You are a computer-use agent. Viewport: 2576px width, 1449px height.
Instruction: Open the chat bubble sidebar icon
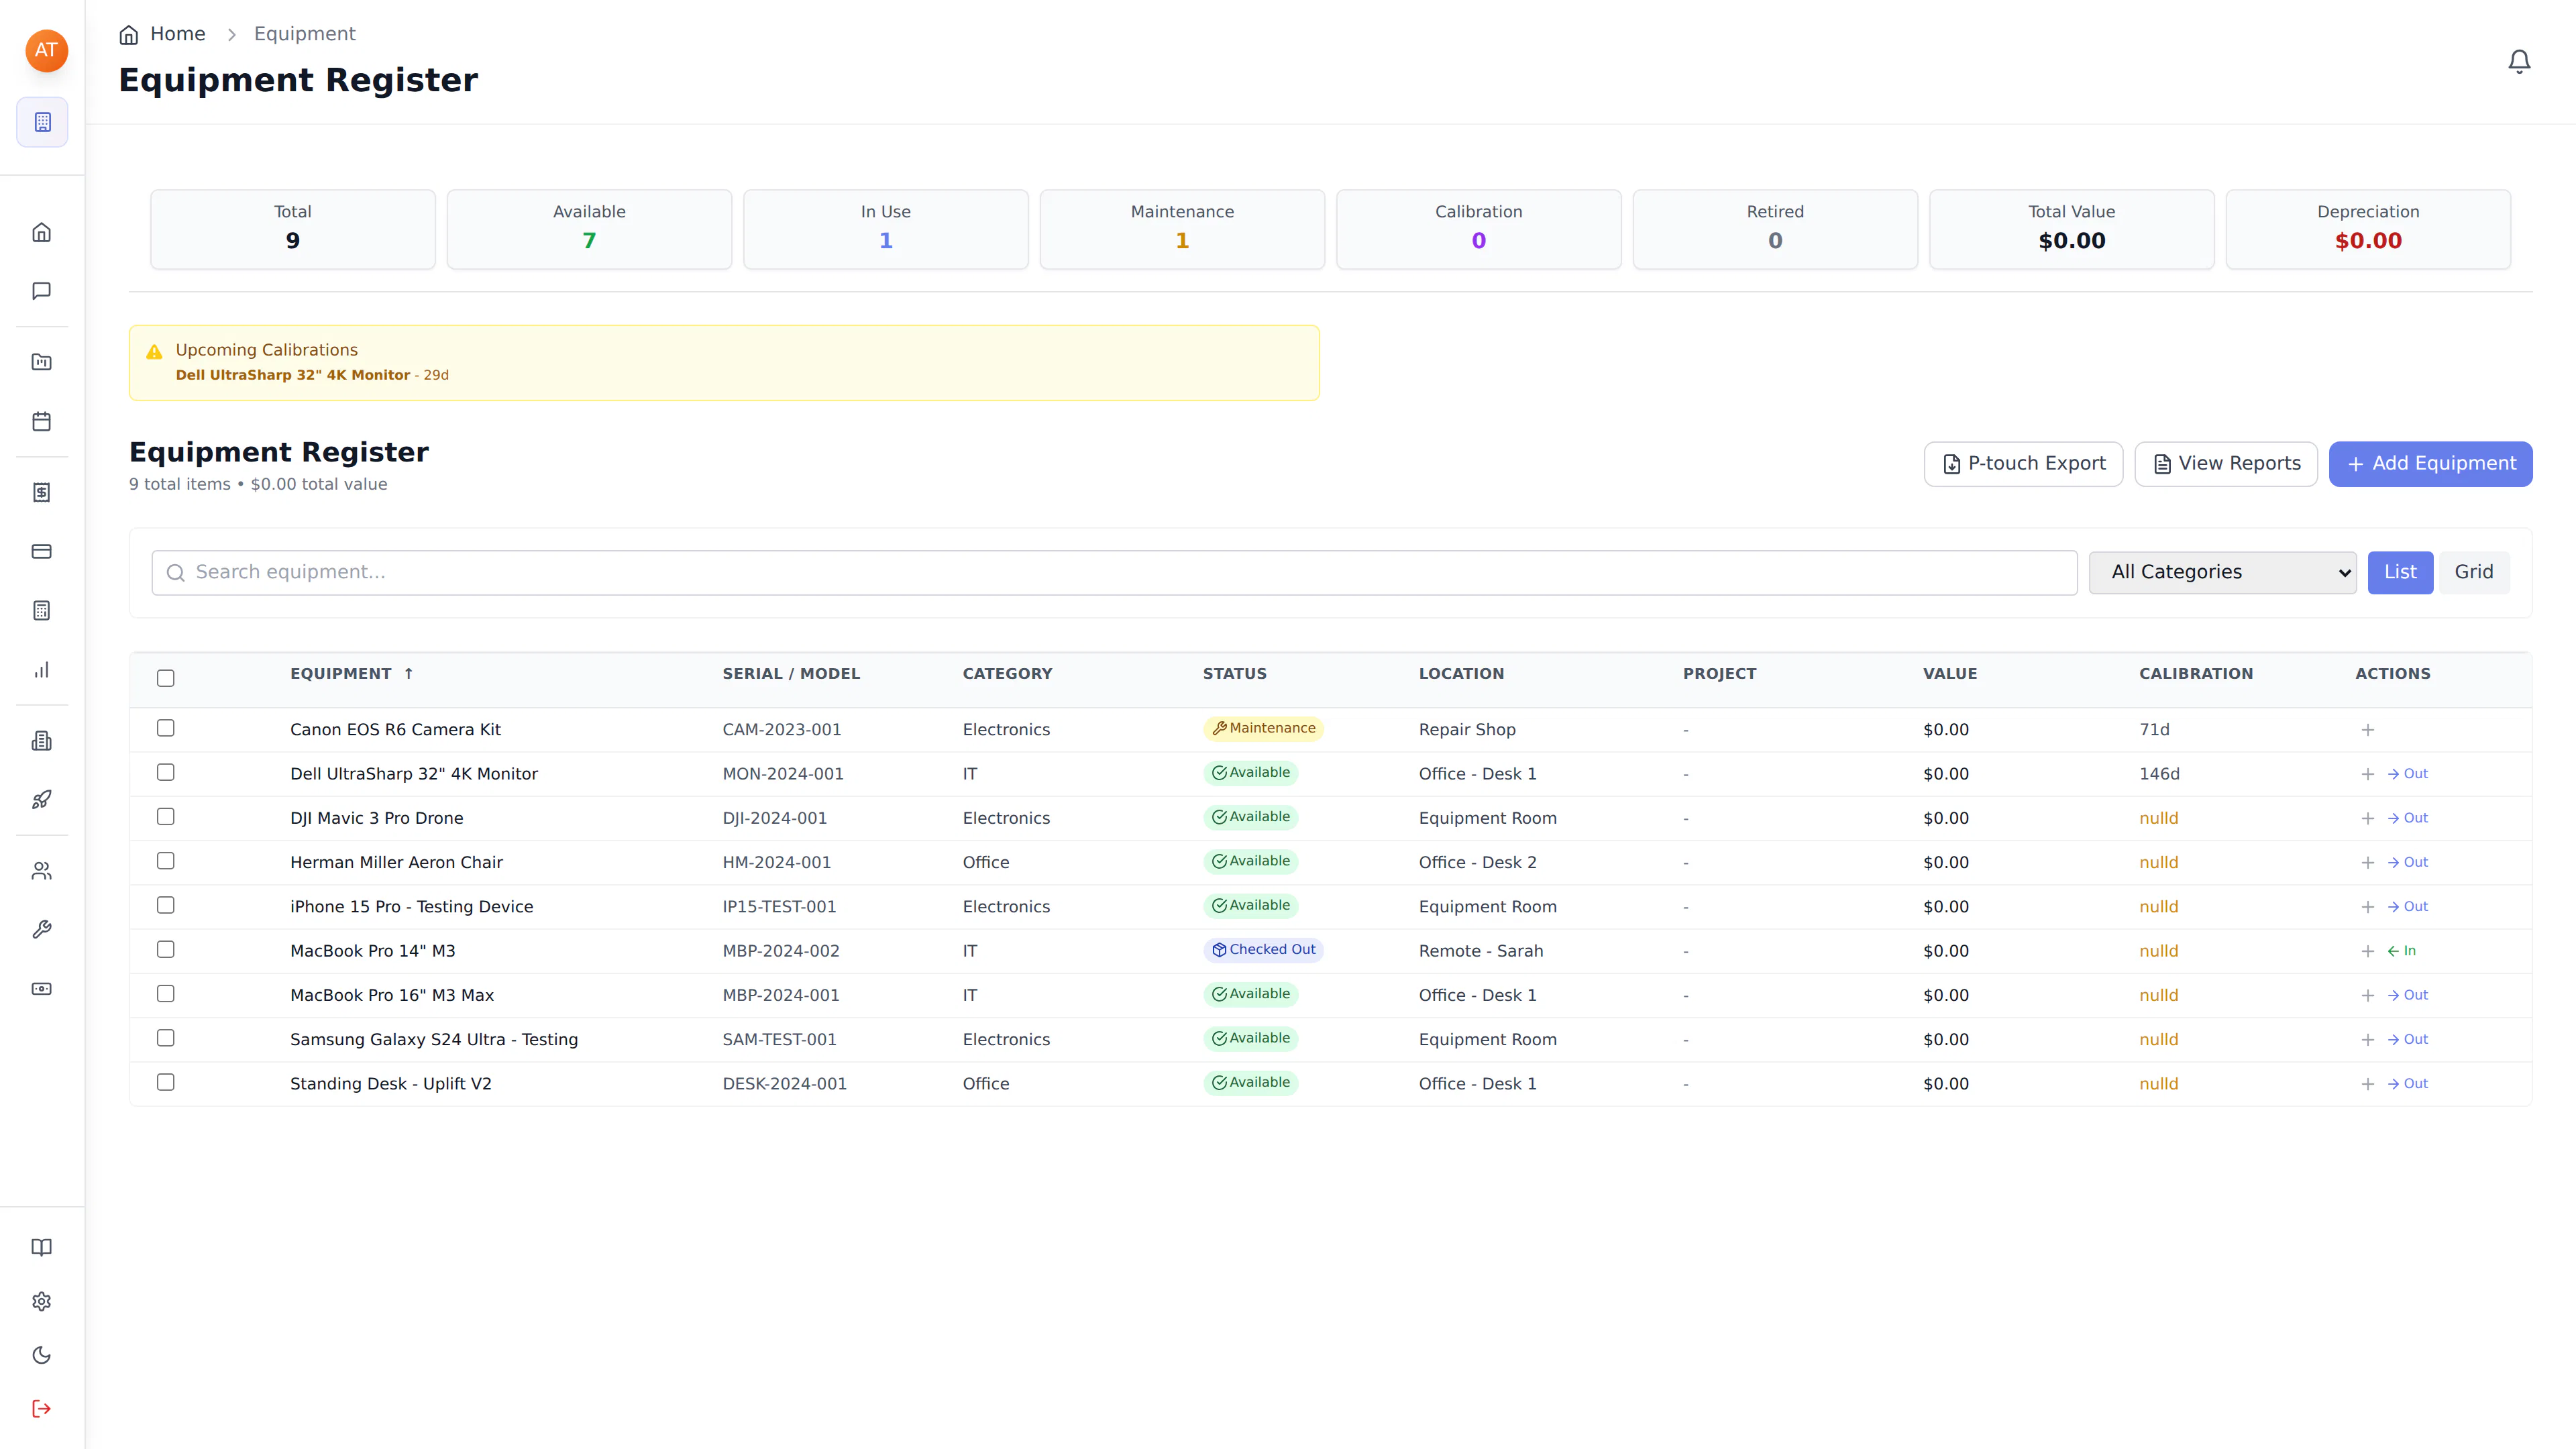pyautogui.click(x=42, y=291)
